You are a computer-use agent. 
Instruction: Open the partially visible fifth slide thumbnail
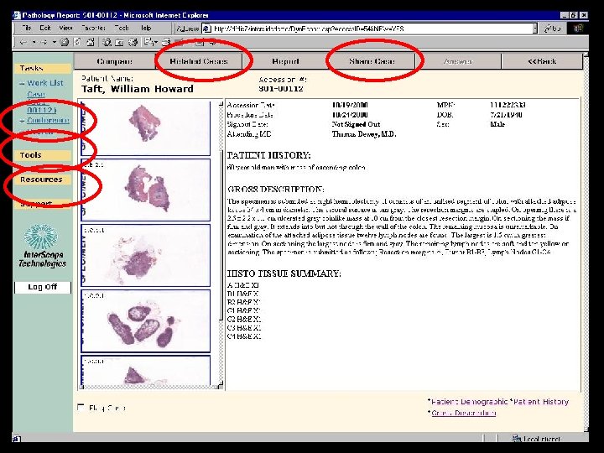pos(146,371)
